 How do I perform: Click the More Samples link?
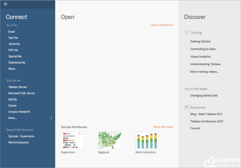pyautogui.click(x=163, y=127)
